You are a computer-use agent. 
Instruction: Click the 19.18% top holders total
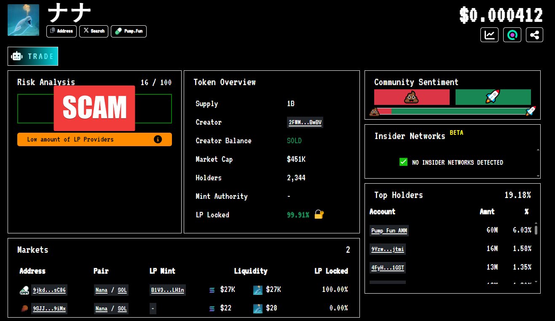(517, 195)
